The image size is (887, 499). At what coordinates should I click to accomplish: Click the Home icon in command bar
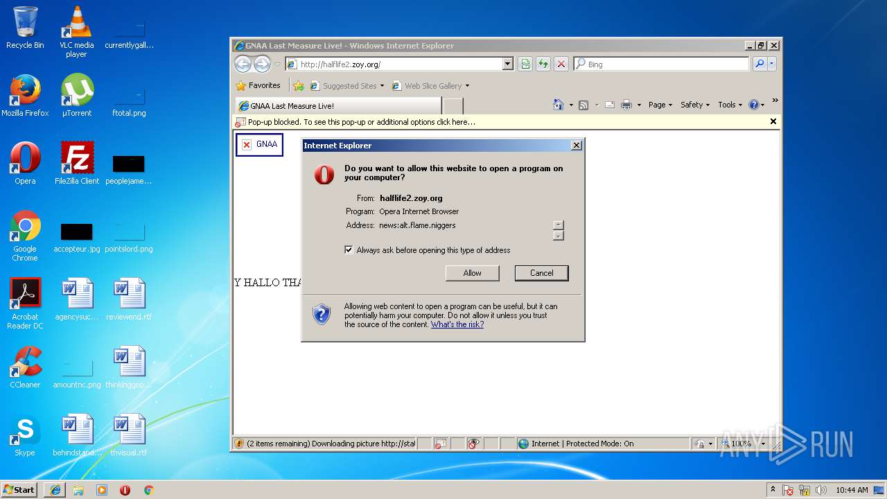pyautogui.click(x=559, y=105)
